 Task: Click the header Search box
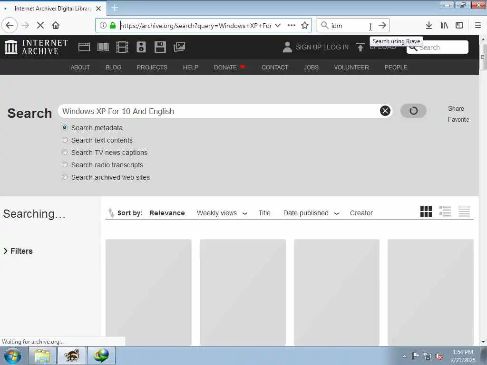pyautogui.click(x=438, y=47)
